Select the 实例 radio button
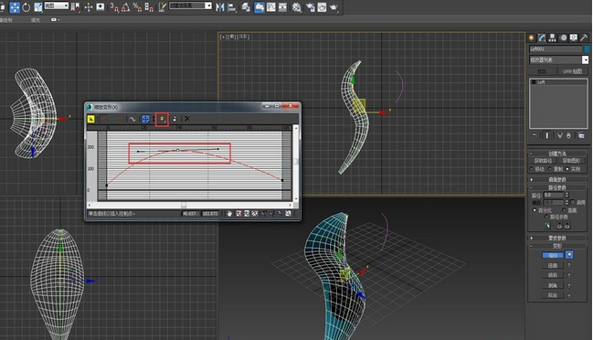Screen dimensions: 593x340 pyautogui.click(x=567, y=169)
